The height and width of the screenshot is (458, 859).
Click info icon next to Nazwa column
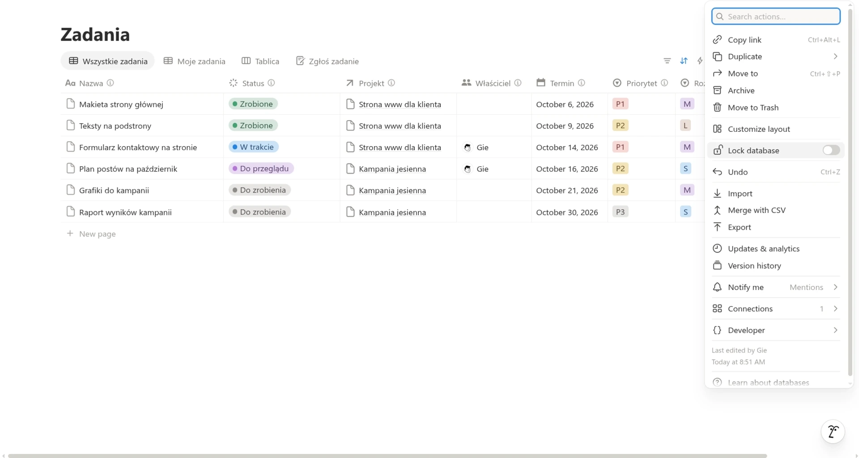110,83
